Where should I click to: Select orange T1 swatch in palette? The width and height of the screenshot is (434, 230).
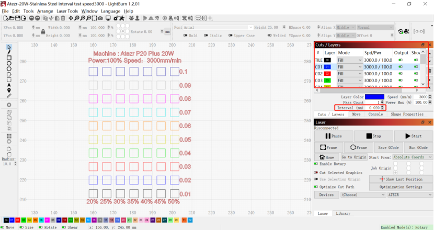(x=184, y=220)
